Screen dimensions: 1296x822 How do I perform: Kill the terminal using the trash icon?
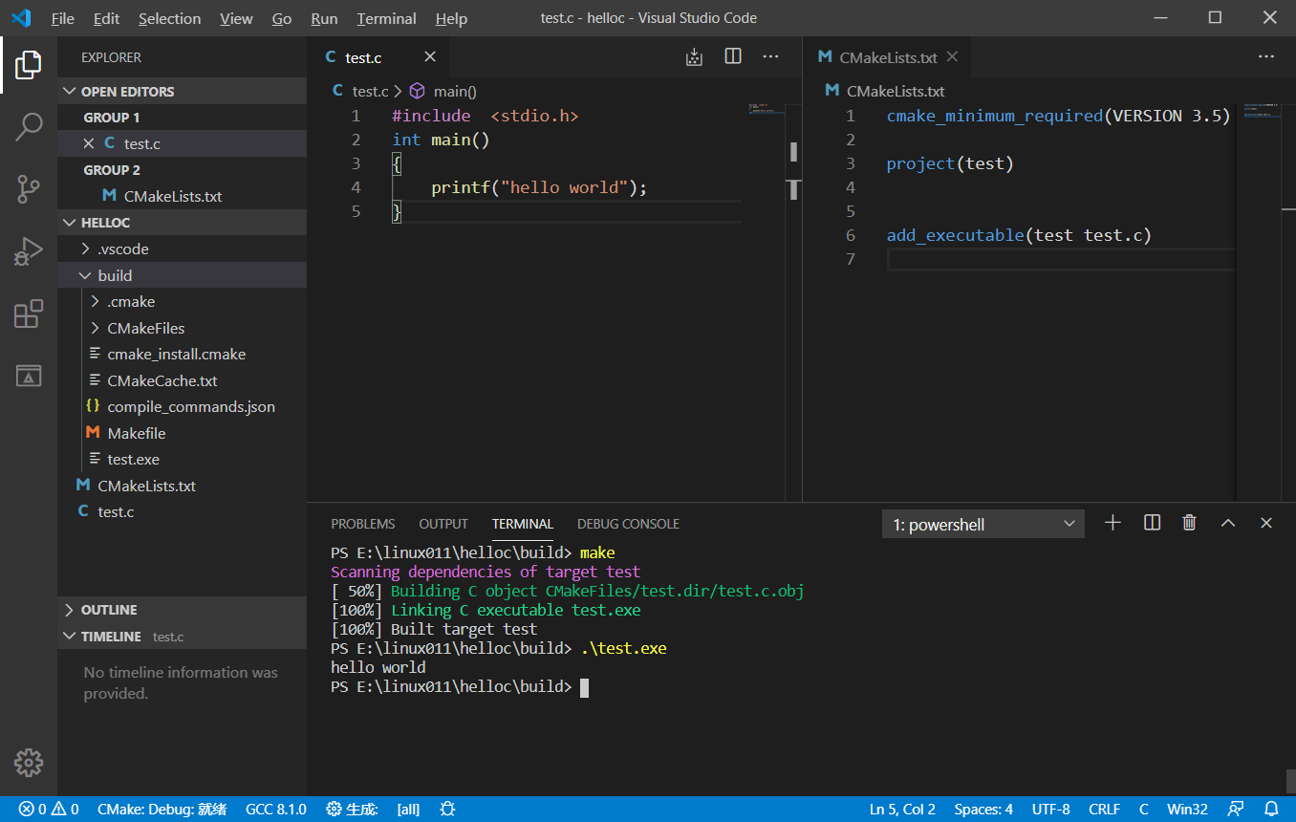tap(1189, 522)
